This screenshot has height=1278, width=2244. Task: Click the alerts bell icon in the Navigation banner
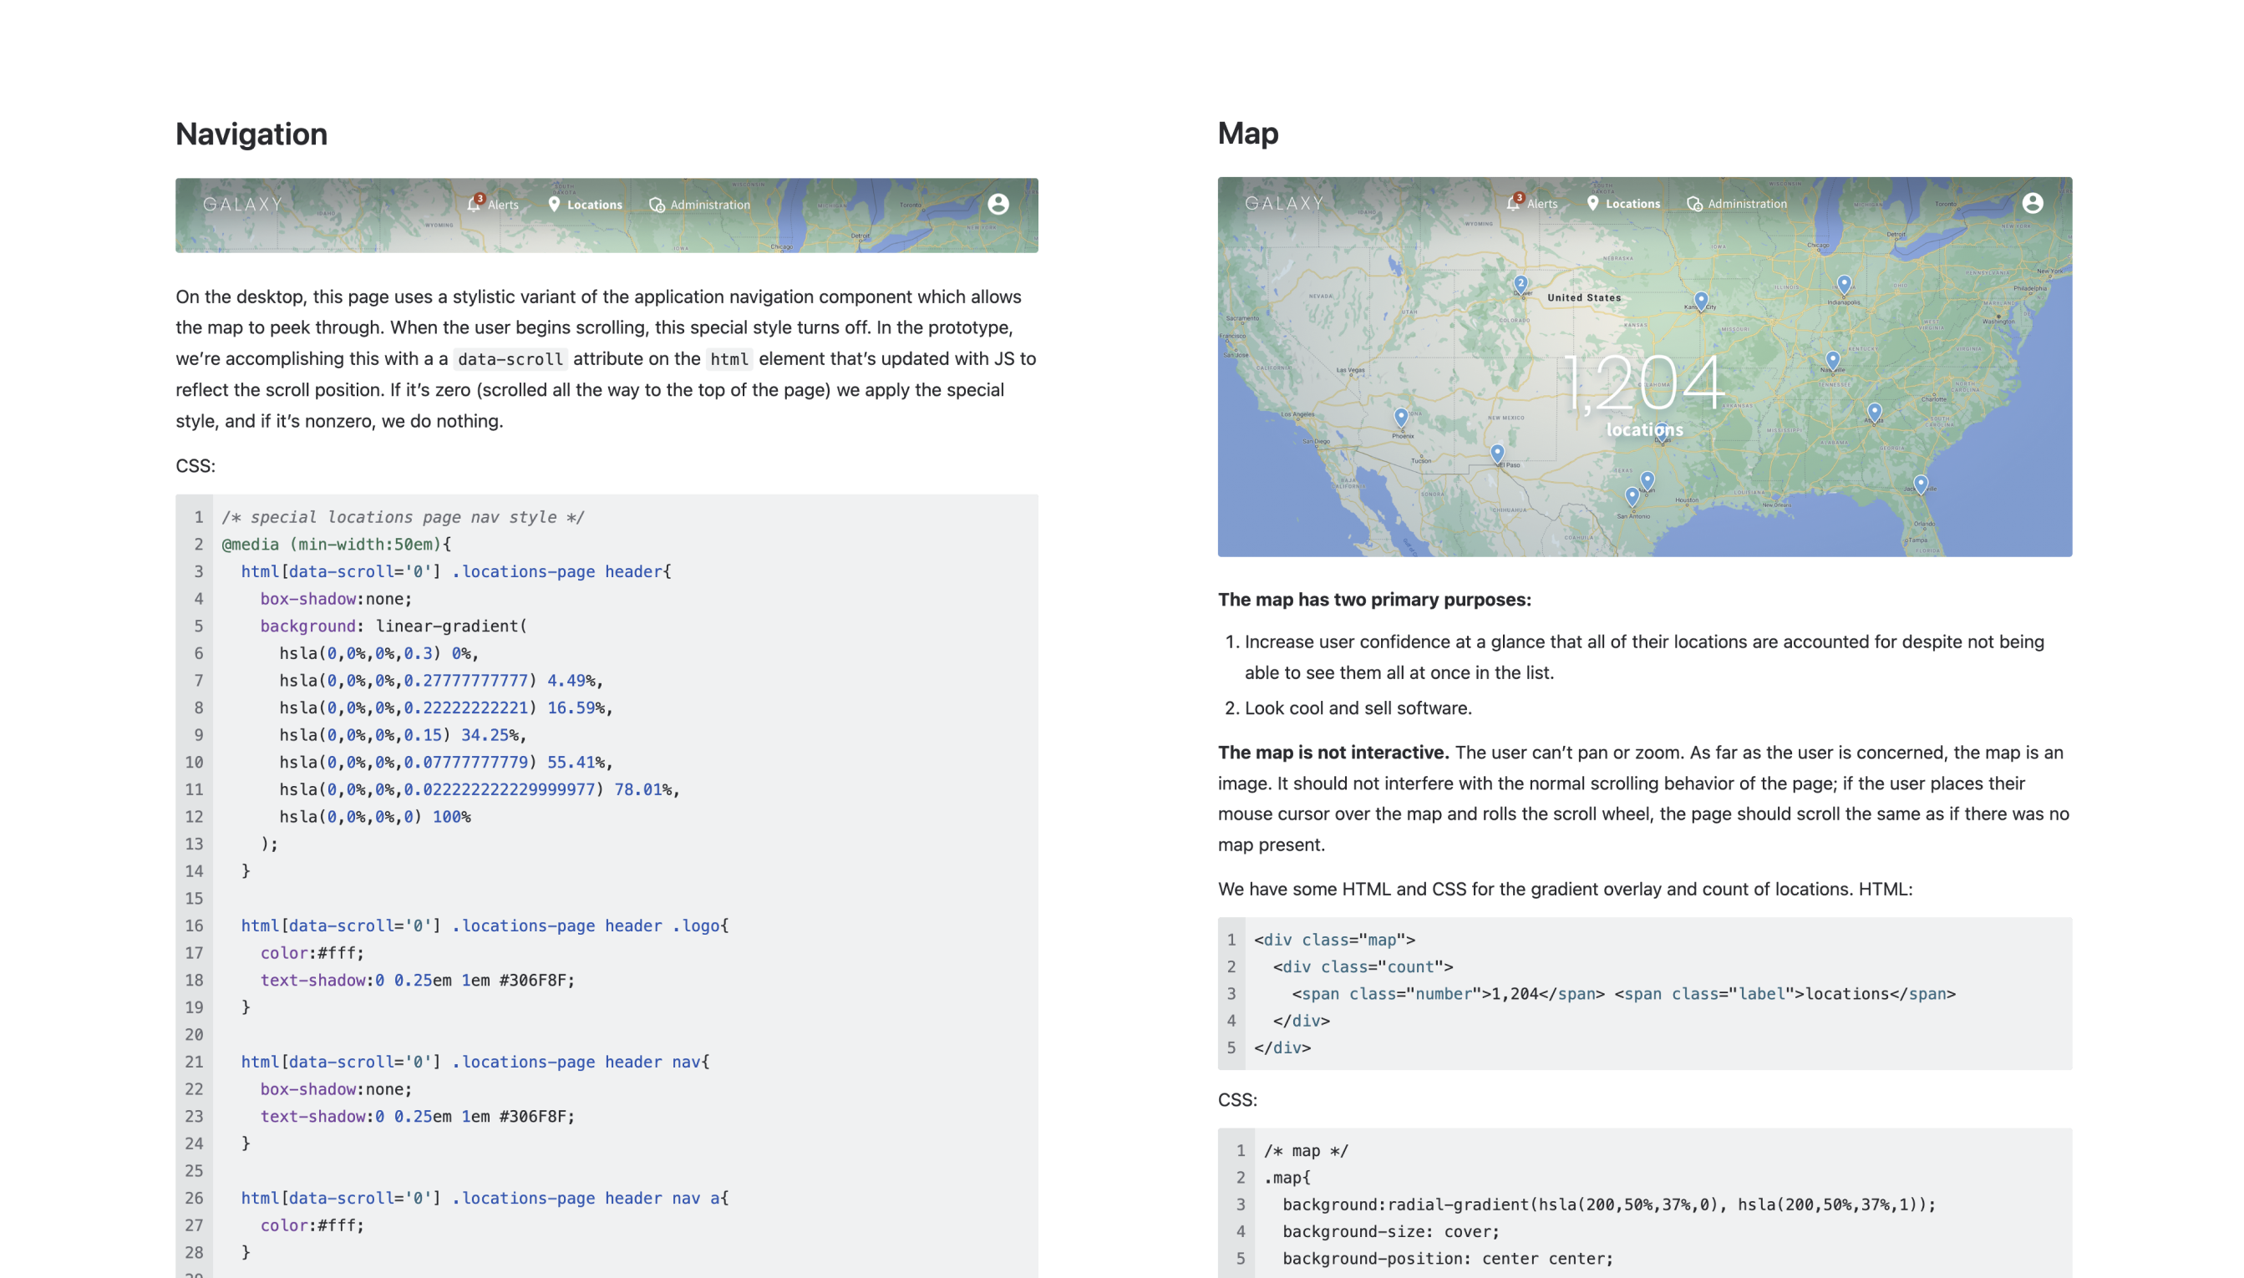(x=474, y=204)
